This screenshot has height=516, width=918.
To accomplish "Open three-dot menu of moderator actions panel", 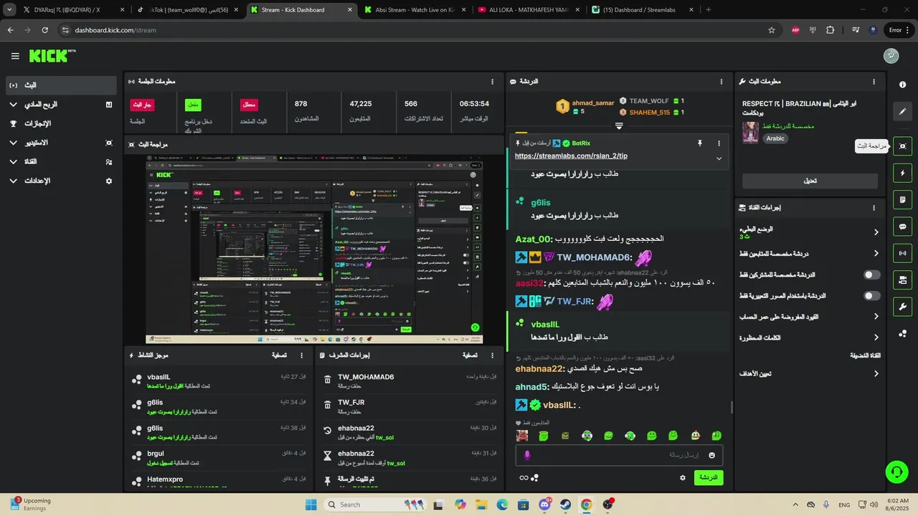I will (492, 355).
